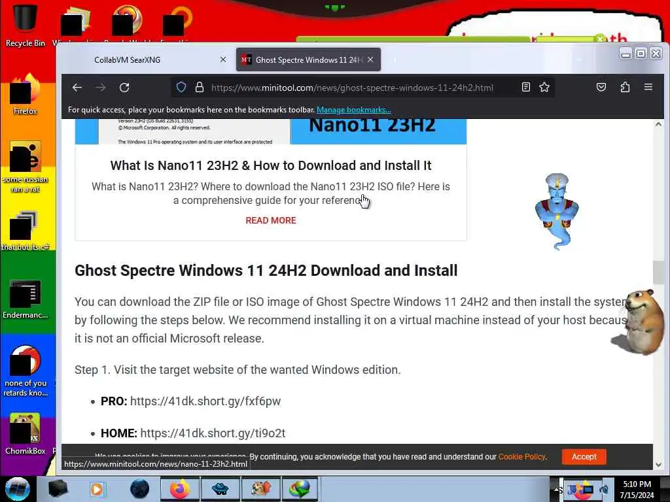Image resolution: width=670 pixels, height=502 pixels.
Task: Close the CollabVM SearXNG tab
Action: pos(223,59)
